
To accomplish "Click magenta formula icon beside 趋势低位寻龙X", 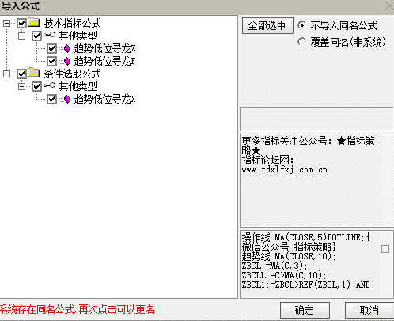I will pyautogui.click(x=67, y=99).
